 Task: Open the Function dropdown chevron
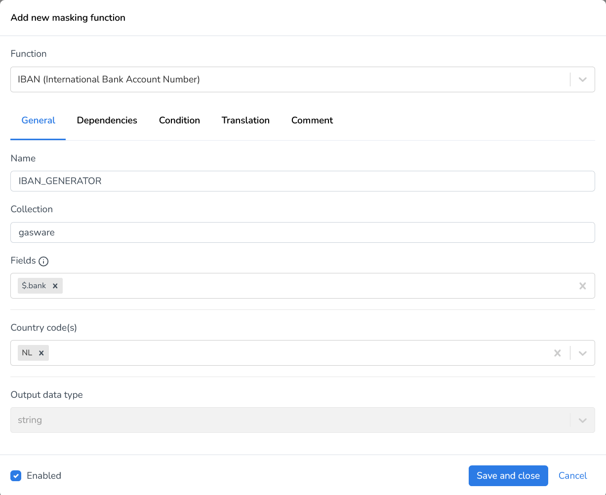[583, 79]
